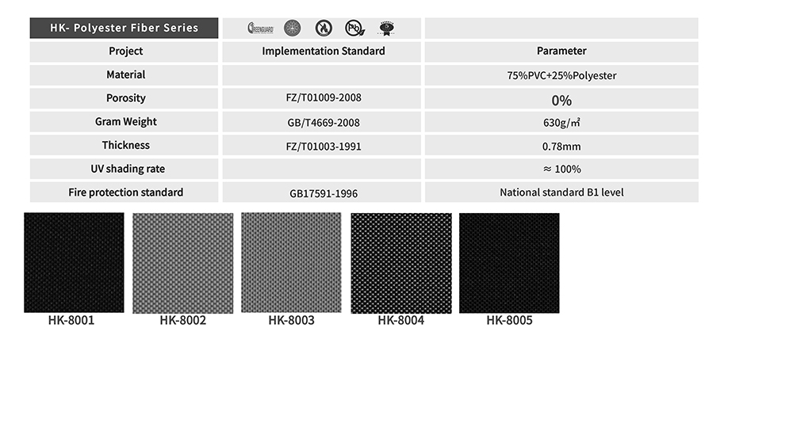Image resolution: width=793 pixels, height=446 pixels.
Task: Select the HK-8001 fabric swatch
Action: (x=74, y=262)
